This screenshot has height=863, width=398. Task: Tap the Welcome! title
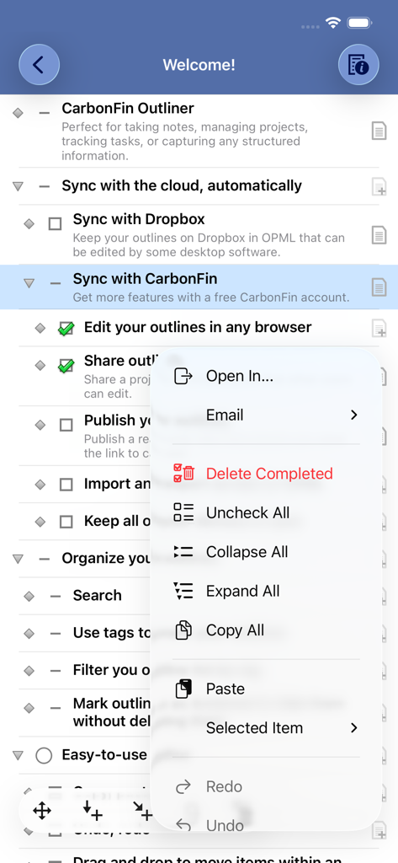coord(199,65)
